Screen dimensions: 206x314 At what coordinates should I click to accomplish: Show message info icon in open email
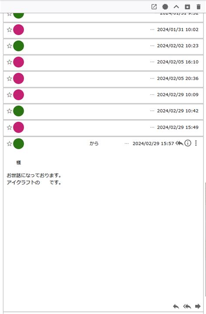188,143
